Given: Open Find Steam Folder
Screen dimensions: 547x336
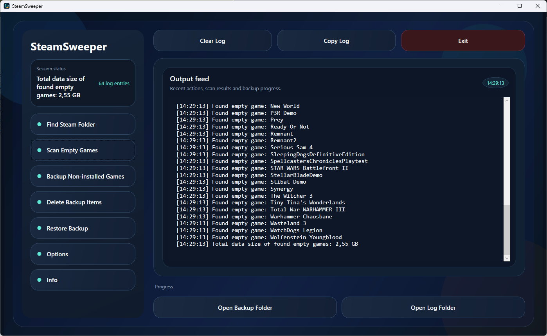Looking at the screenshot, I should [x=83, y=124].
